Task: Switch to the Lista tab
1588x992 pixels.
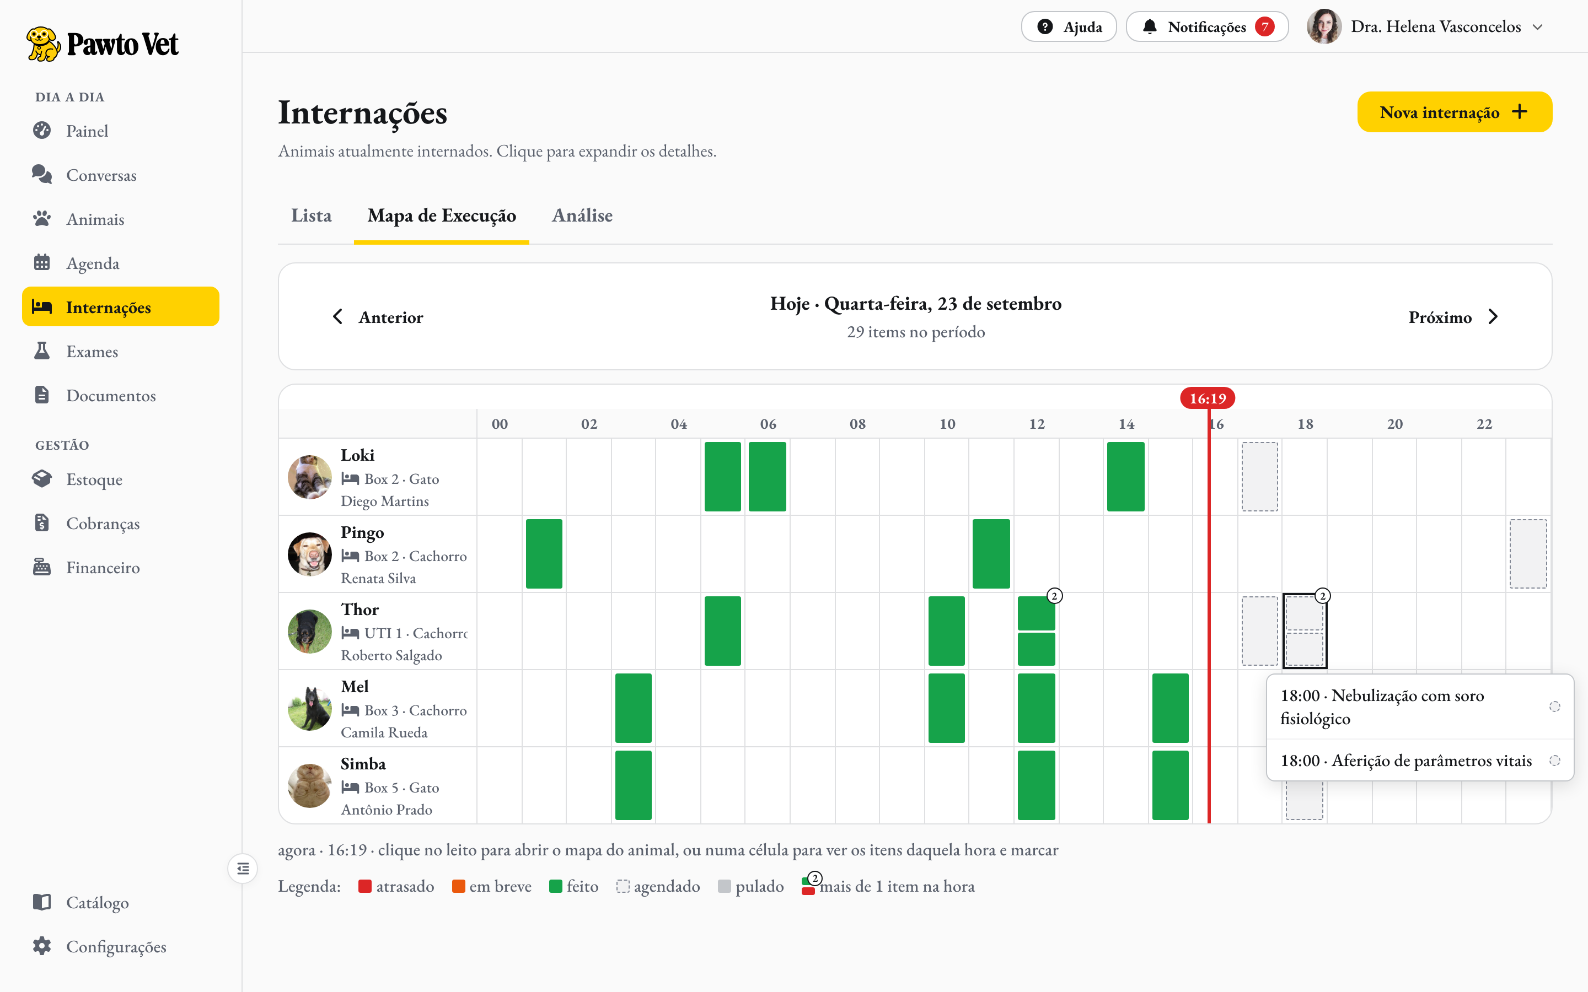Action: 312,216
